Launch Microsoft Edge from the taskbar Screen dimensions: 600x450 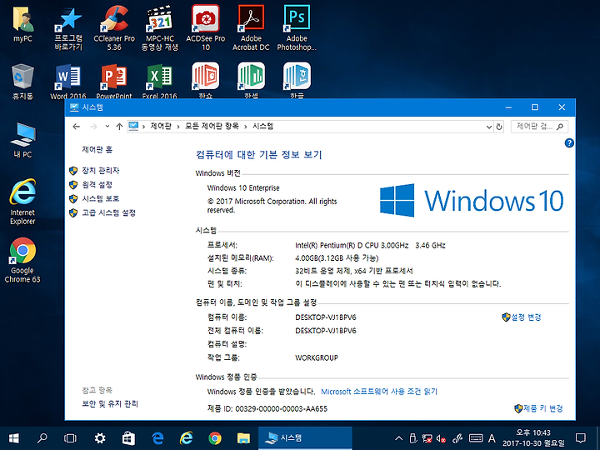click(x=157, y=438)
